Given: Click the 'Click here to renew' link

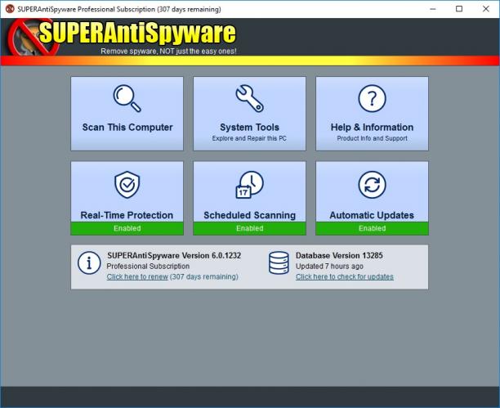Looking at the screenshot, I should [137, 276].
